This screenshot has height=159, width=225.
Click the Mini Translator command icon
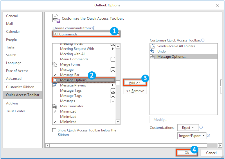click(55, 106)
